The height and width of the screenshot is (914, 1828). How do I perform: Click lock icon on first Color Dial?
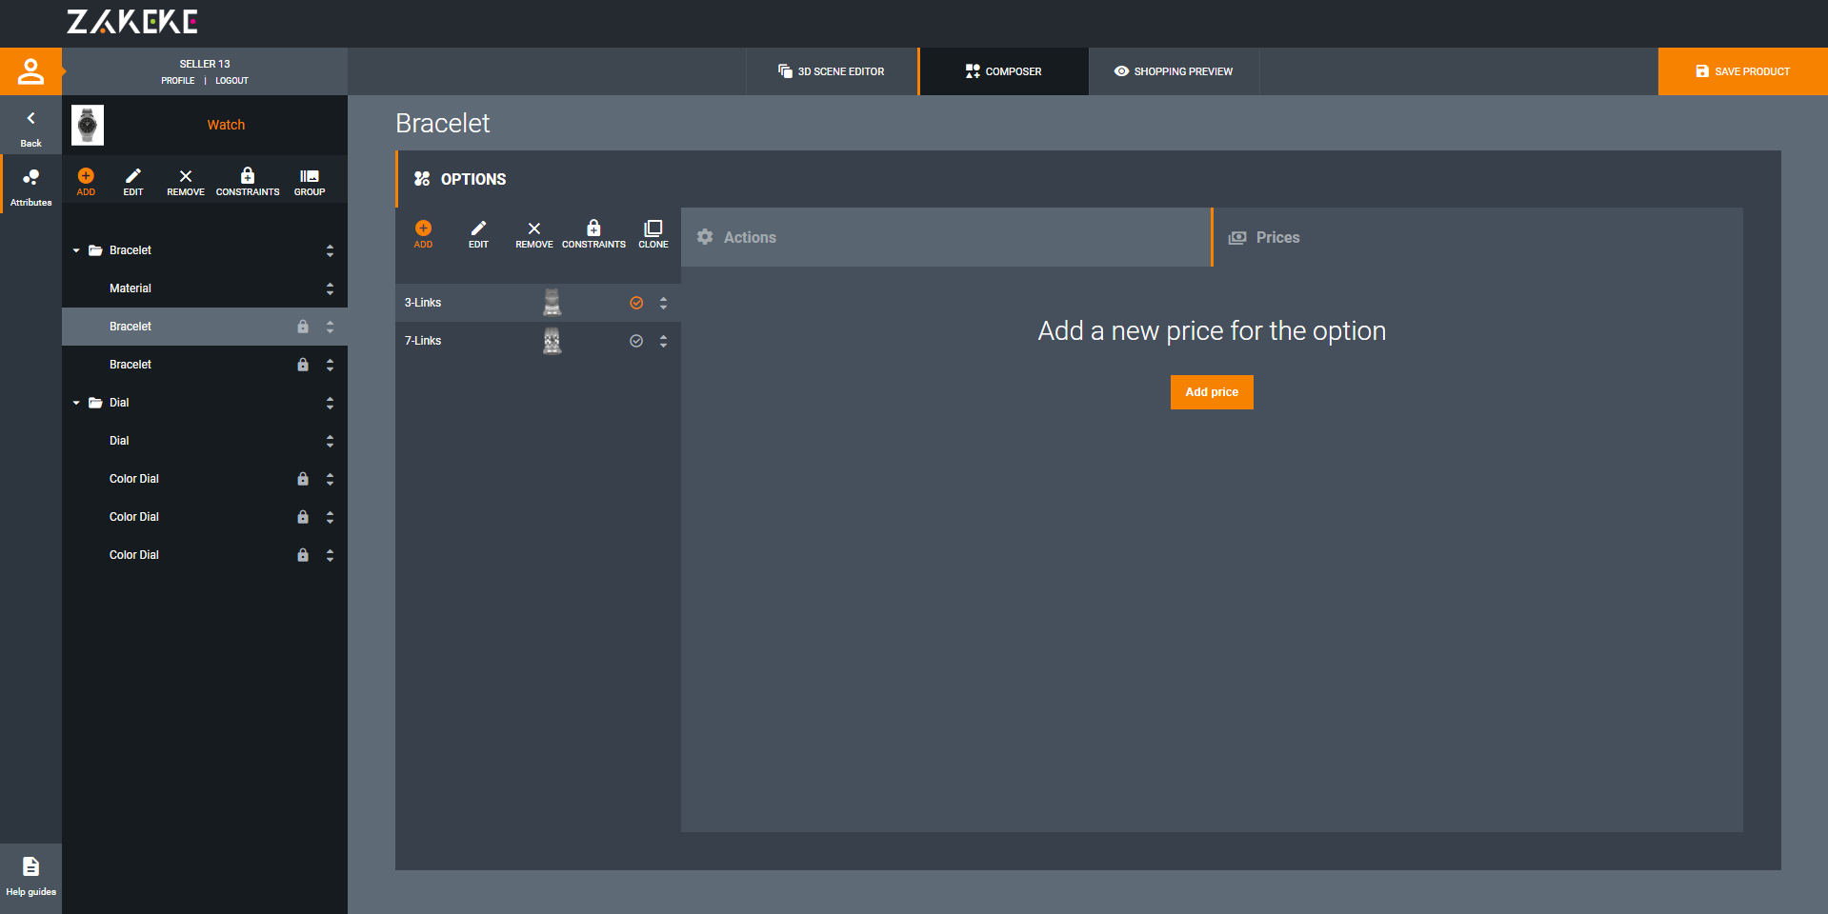coord(303,479)
